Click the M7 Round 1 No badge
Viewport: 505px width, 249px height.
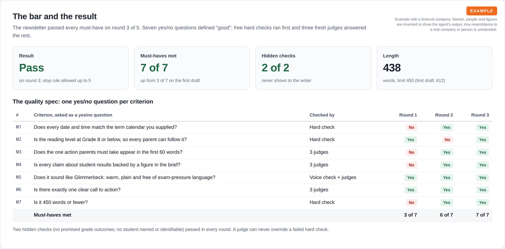(411, 203)
